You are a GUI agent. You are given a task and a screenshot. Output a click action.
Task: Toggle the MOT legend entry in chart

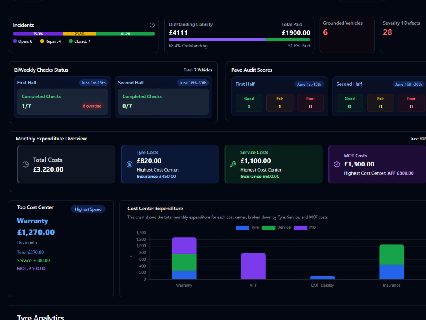pos(306,227)
